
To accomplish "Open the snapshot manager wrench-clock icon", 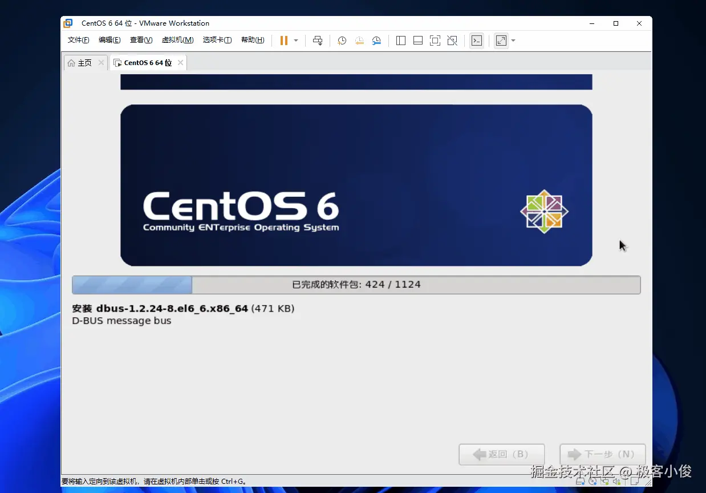I will (376, 41).
